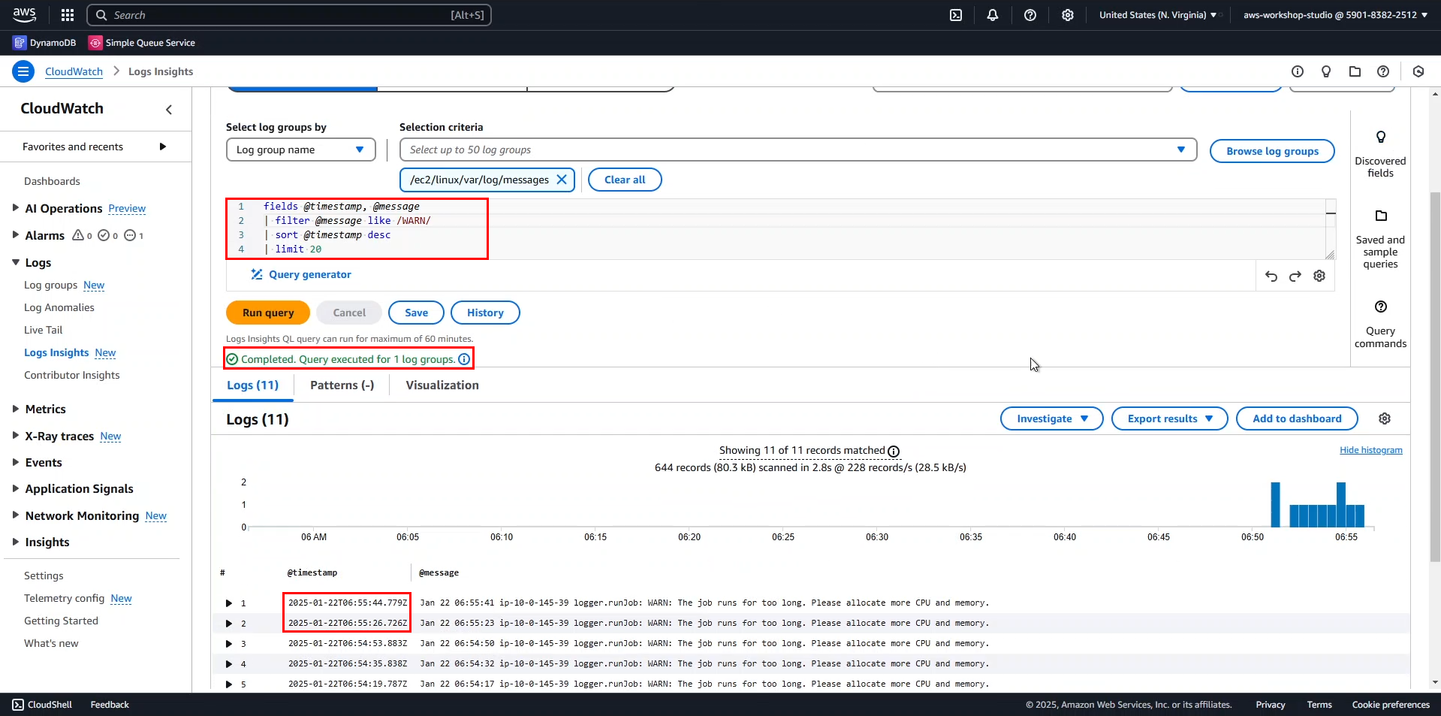This screenshot has width=1441, height=716.
Task: Open the DynamoDB favorite shortcut
Action: 45,43
